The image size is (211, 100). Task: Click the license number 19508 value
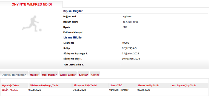click(x=126, y=43)
